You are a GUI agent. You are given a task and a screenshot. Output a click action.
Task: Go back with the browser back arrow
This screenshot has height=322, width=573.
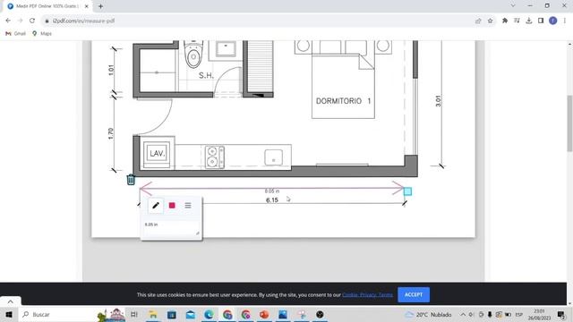click(x=8, y=21)
